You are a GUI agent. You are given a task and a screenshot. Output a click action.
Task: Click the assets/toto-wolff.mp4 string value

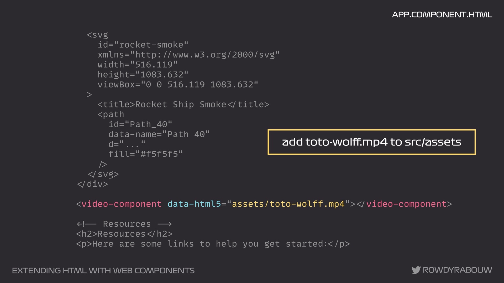pyautogui.click(x=288, y=204)
